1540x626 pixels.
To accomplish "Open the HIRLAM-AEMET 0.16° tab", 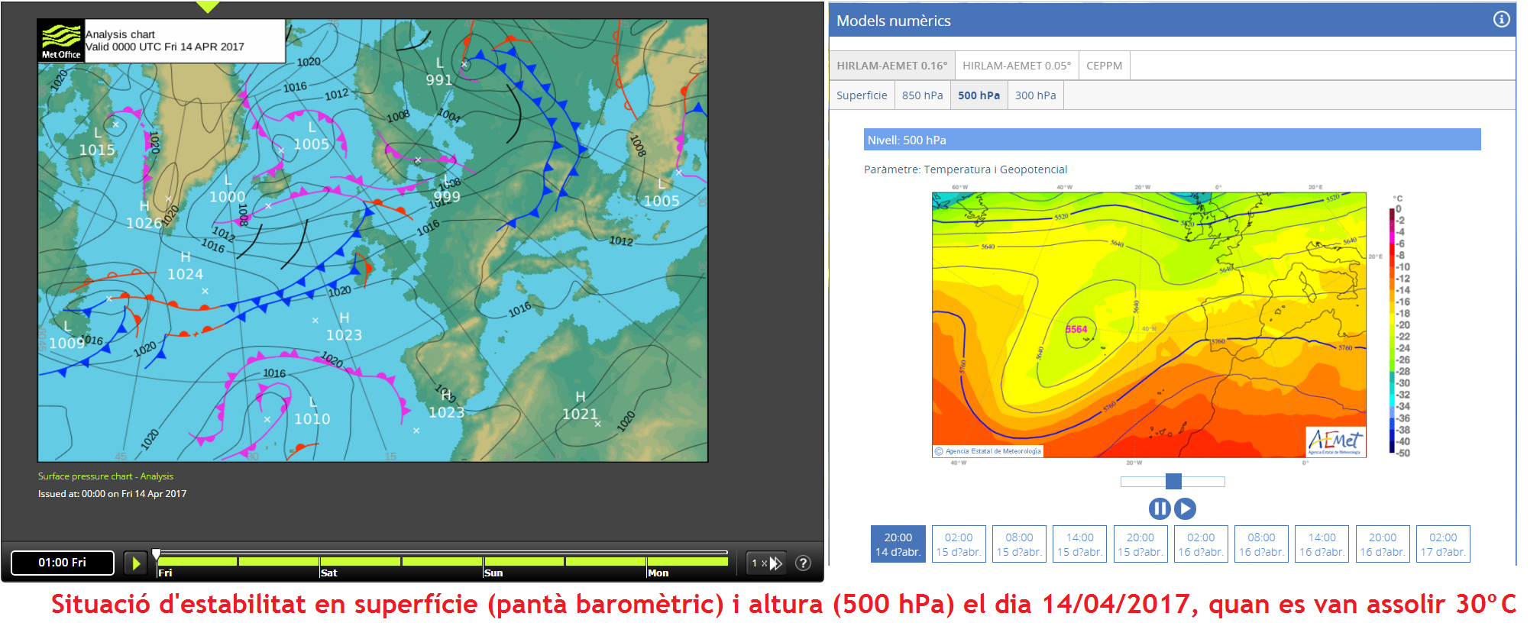I will tap(891, 66).
